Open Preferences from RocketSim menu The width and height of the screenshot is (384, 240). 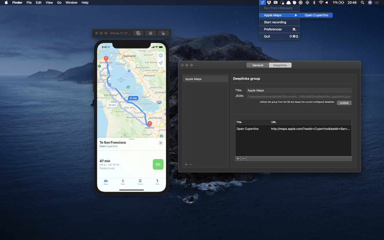pyautogui.click(x=280, y=29)
